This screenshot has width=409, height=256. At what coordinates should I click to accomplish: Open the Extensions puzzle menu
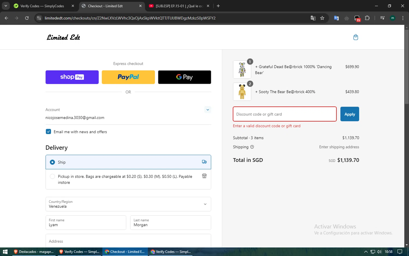pos(367,18)
